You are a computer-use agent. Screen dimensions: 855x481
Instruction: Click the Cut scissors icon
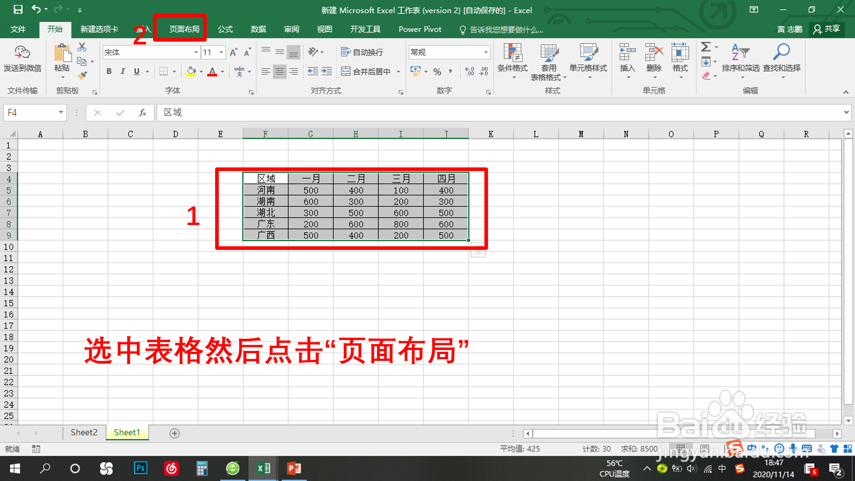pos(82,47)
